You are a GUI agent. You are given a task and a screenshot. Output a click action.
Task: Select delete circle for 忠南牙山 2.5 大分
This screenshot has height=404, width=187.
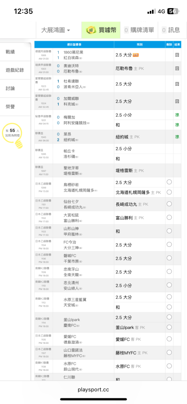pos(169,271)
